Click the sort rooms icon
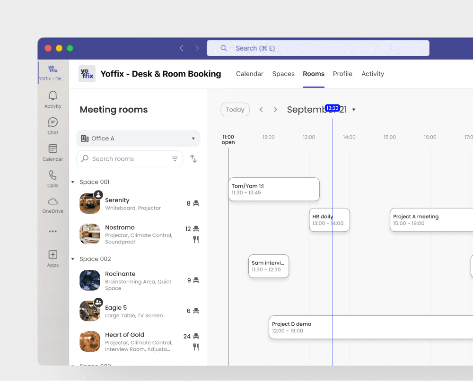 (193, 158)
